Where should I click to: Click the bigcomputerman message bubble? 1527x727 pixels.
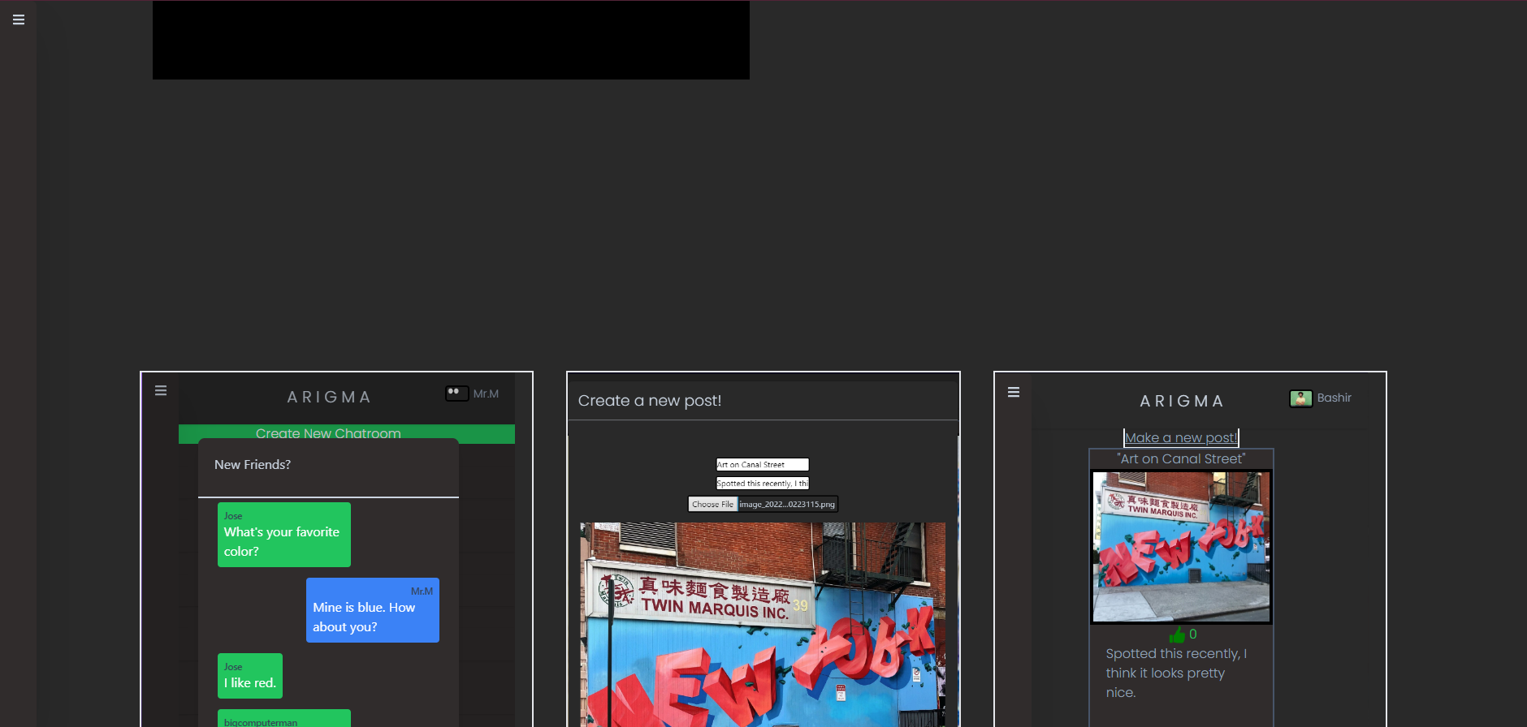point(284,718)
